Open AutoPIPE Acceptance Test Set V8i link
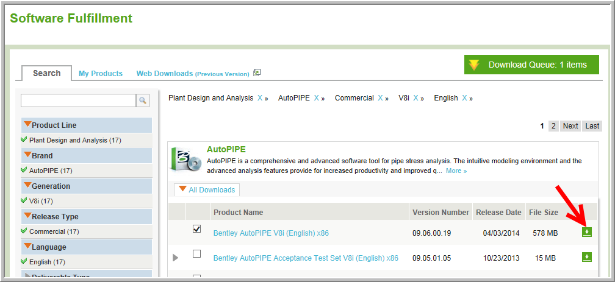The image size is (615, 282). coord(306,258)
